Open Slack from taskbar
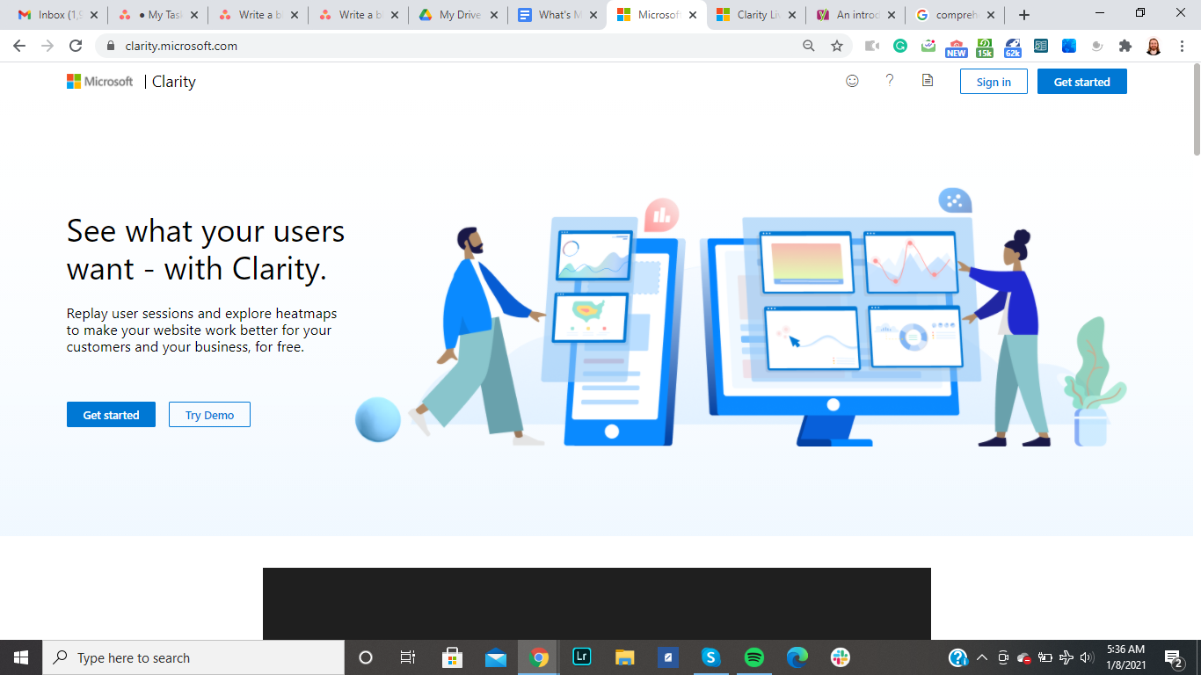 point(840,657)
